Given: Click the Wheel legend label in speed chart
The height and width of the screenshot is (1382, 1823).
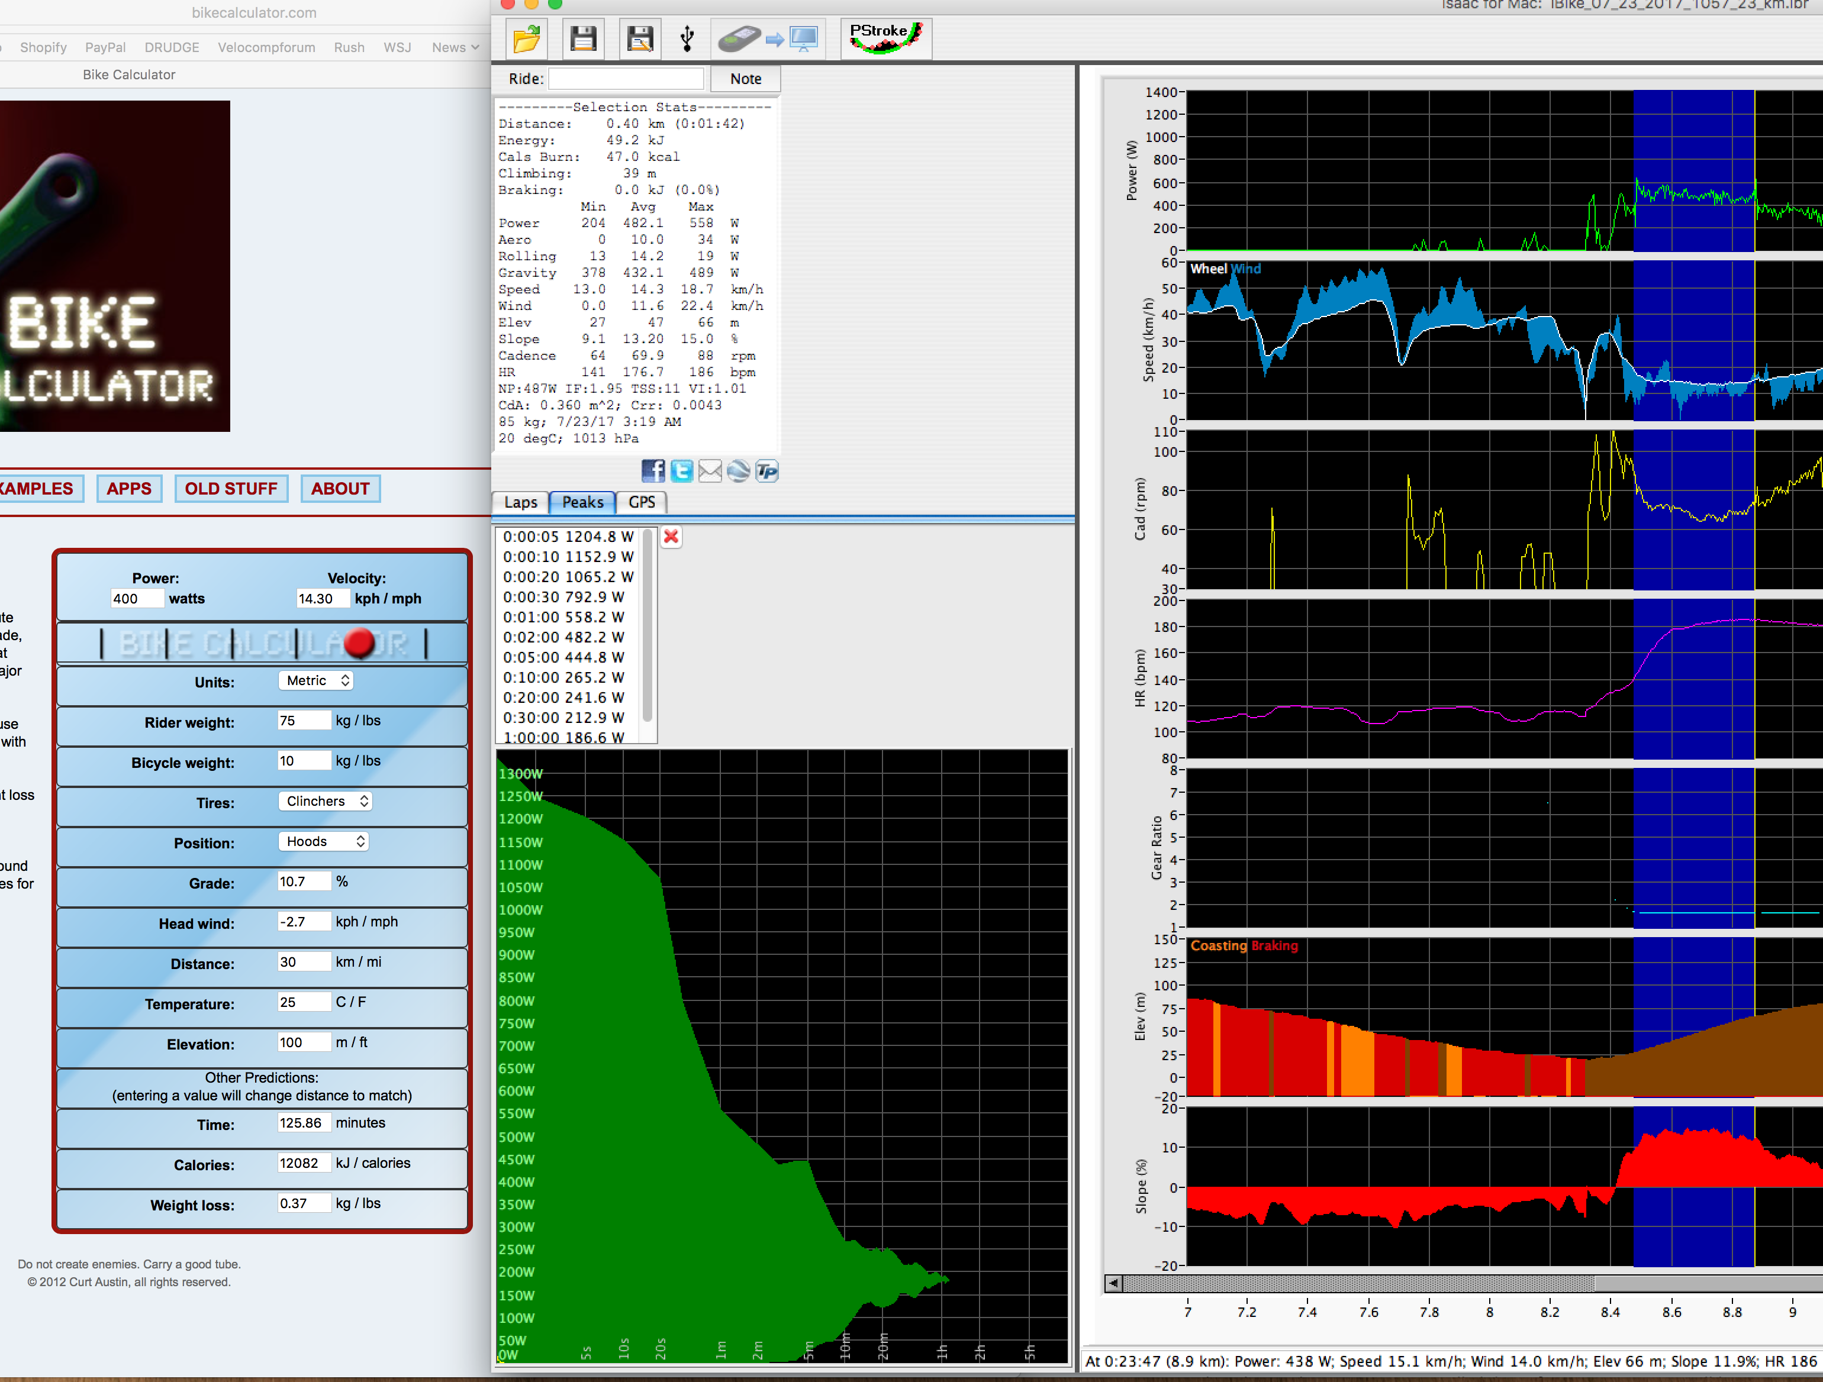Looking at the screenshot, I should 1208,269.
